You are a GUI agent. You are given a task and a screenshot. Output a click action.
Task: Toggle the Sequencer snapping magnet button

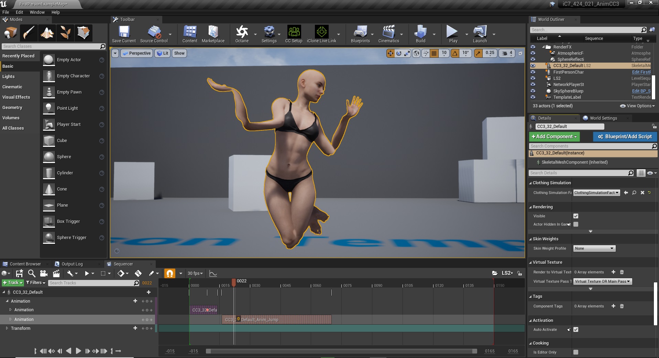pos(169,273)
